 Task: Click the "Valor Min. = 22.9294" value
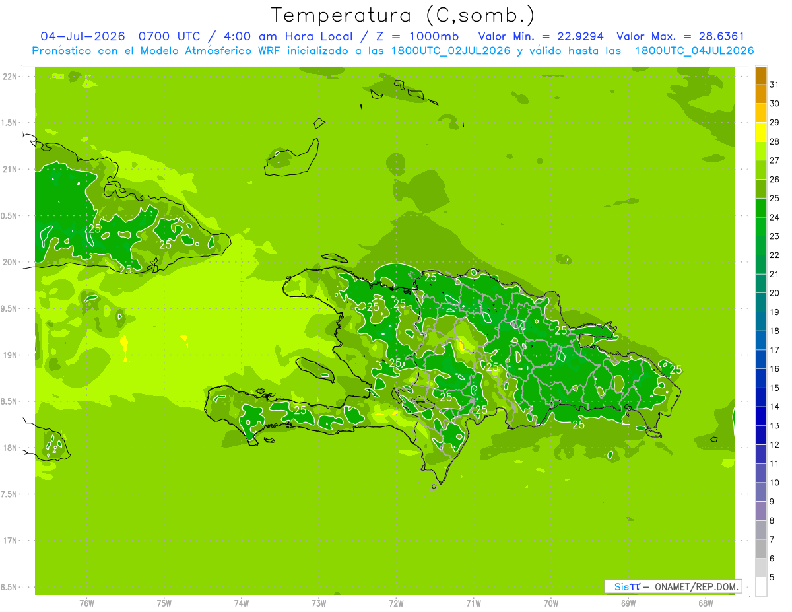point(541,36)
